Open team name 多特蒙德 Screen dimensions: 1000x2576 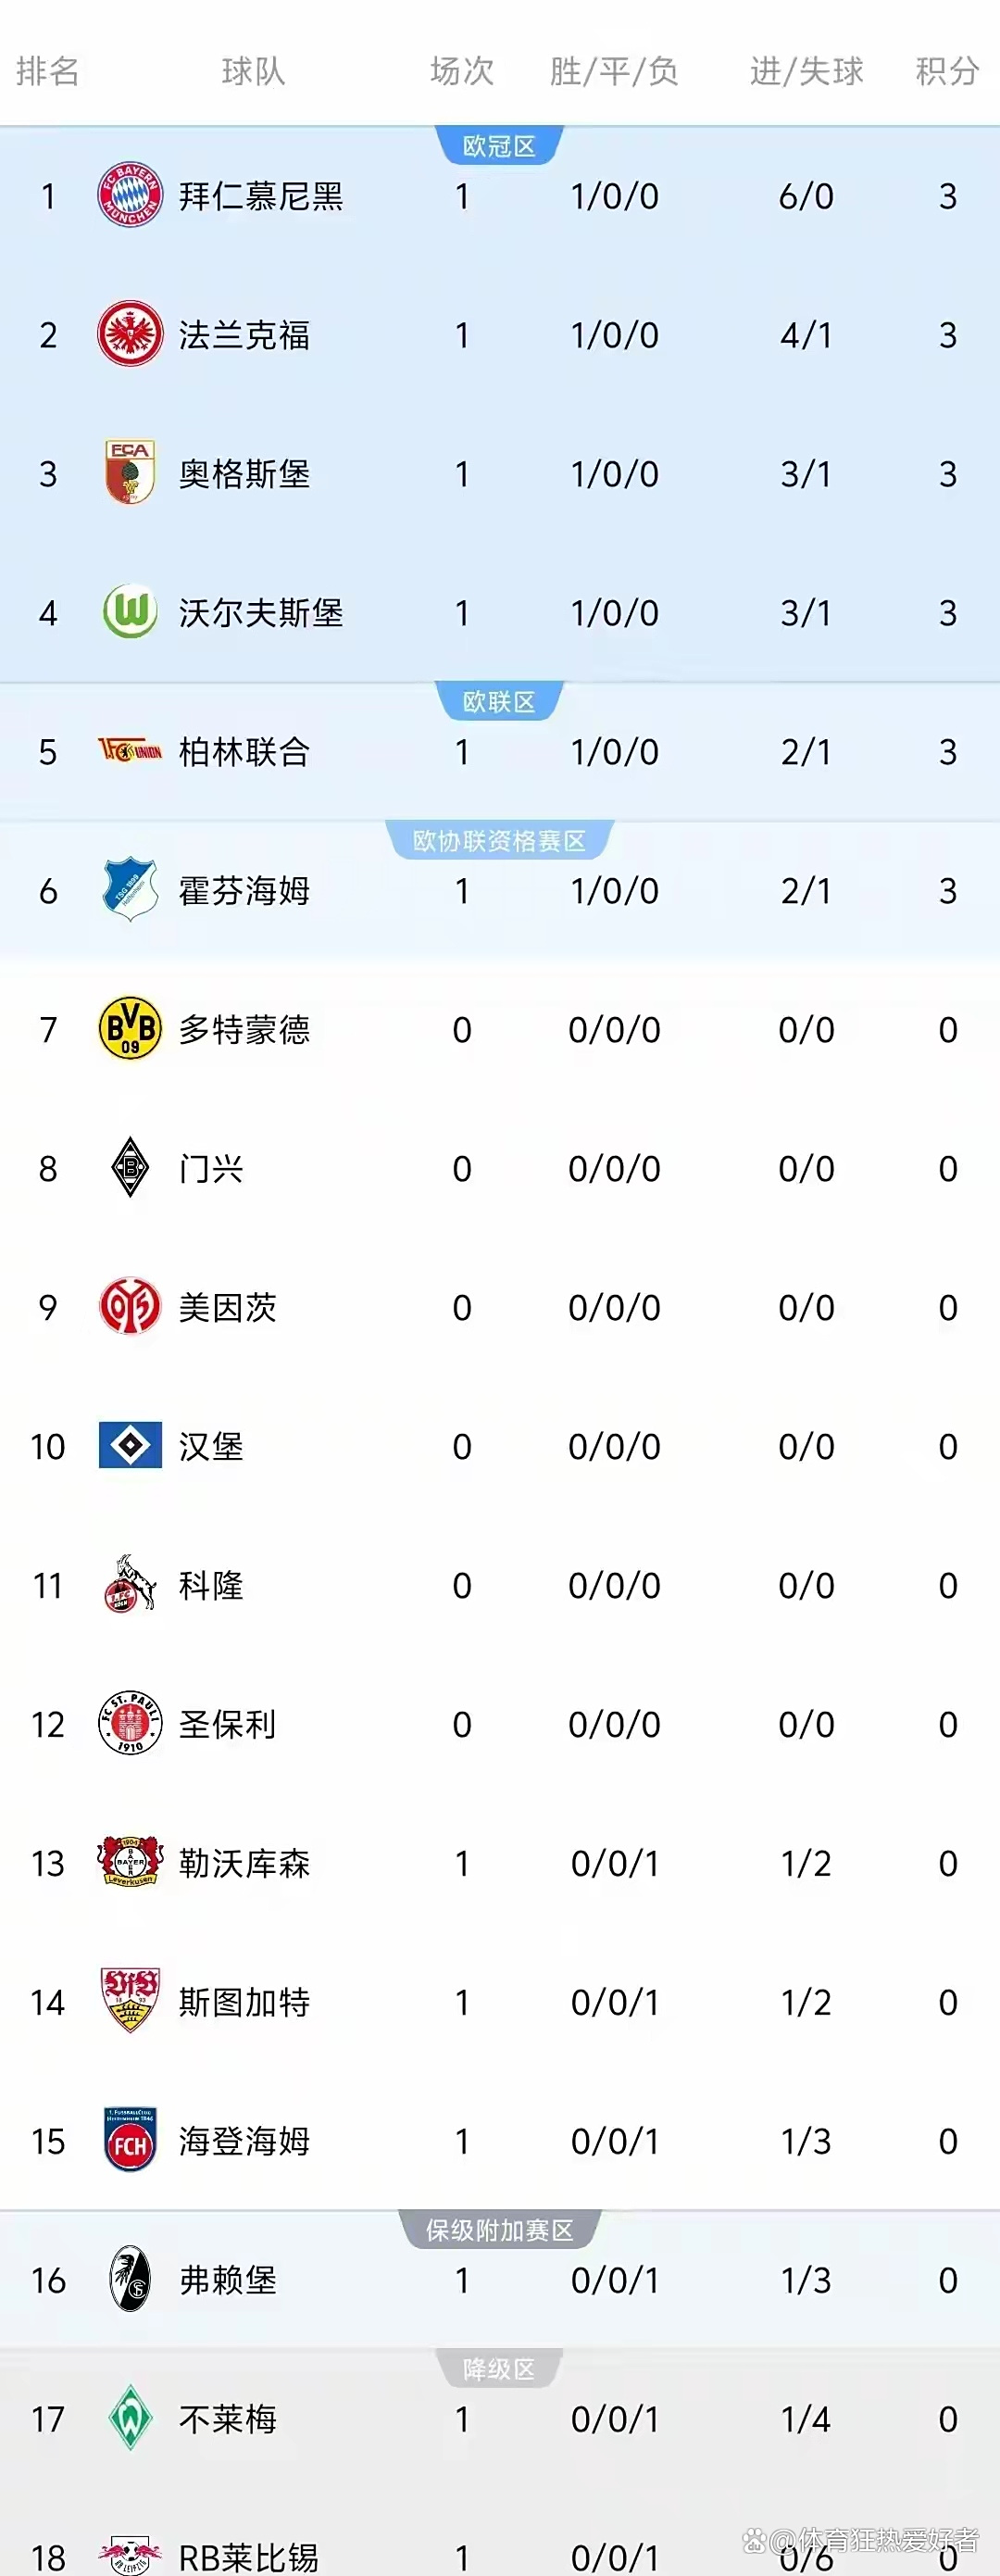[x=245, y=1029]
